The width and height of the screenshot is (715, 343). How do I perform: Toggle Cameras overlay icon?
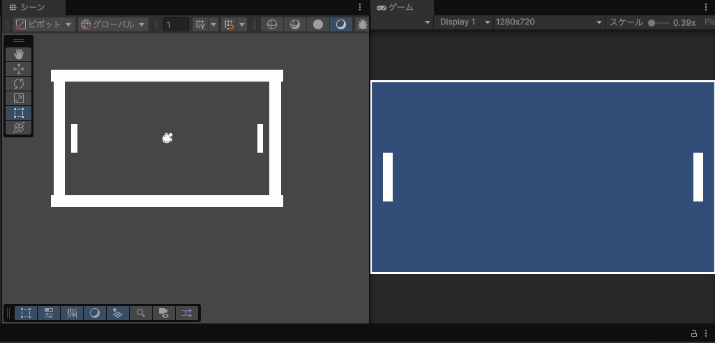pyautogui.click(x=164, y=313)
